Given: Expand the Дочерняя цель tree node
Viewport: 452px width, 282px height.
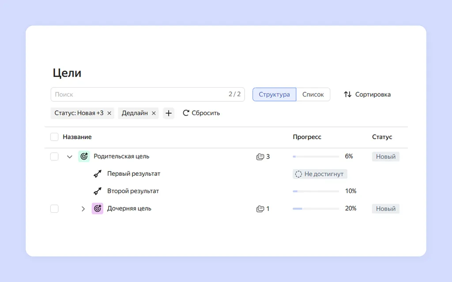Looking at the screenshot, I should tap(83, 208).
